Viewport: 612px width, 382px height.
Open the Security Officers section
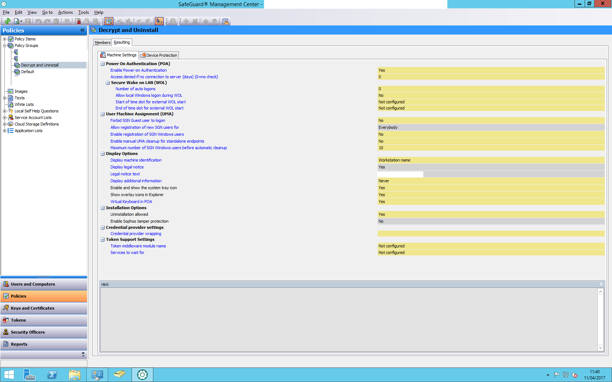click(44, 332)
